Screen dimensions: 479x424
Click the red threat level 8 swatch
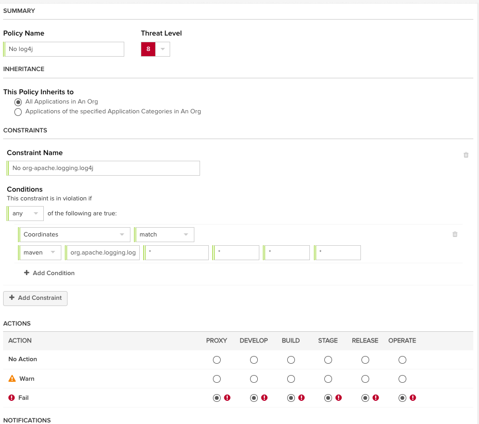click(148, 49)
